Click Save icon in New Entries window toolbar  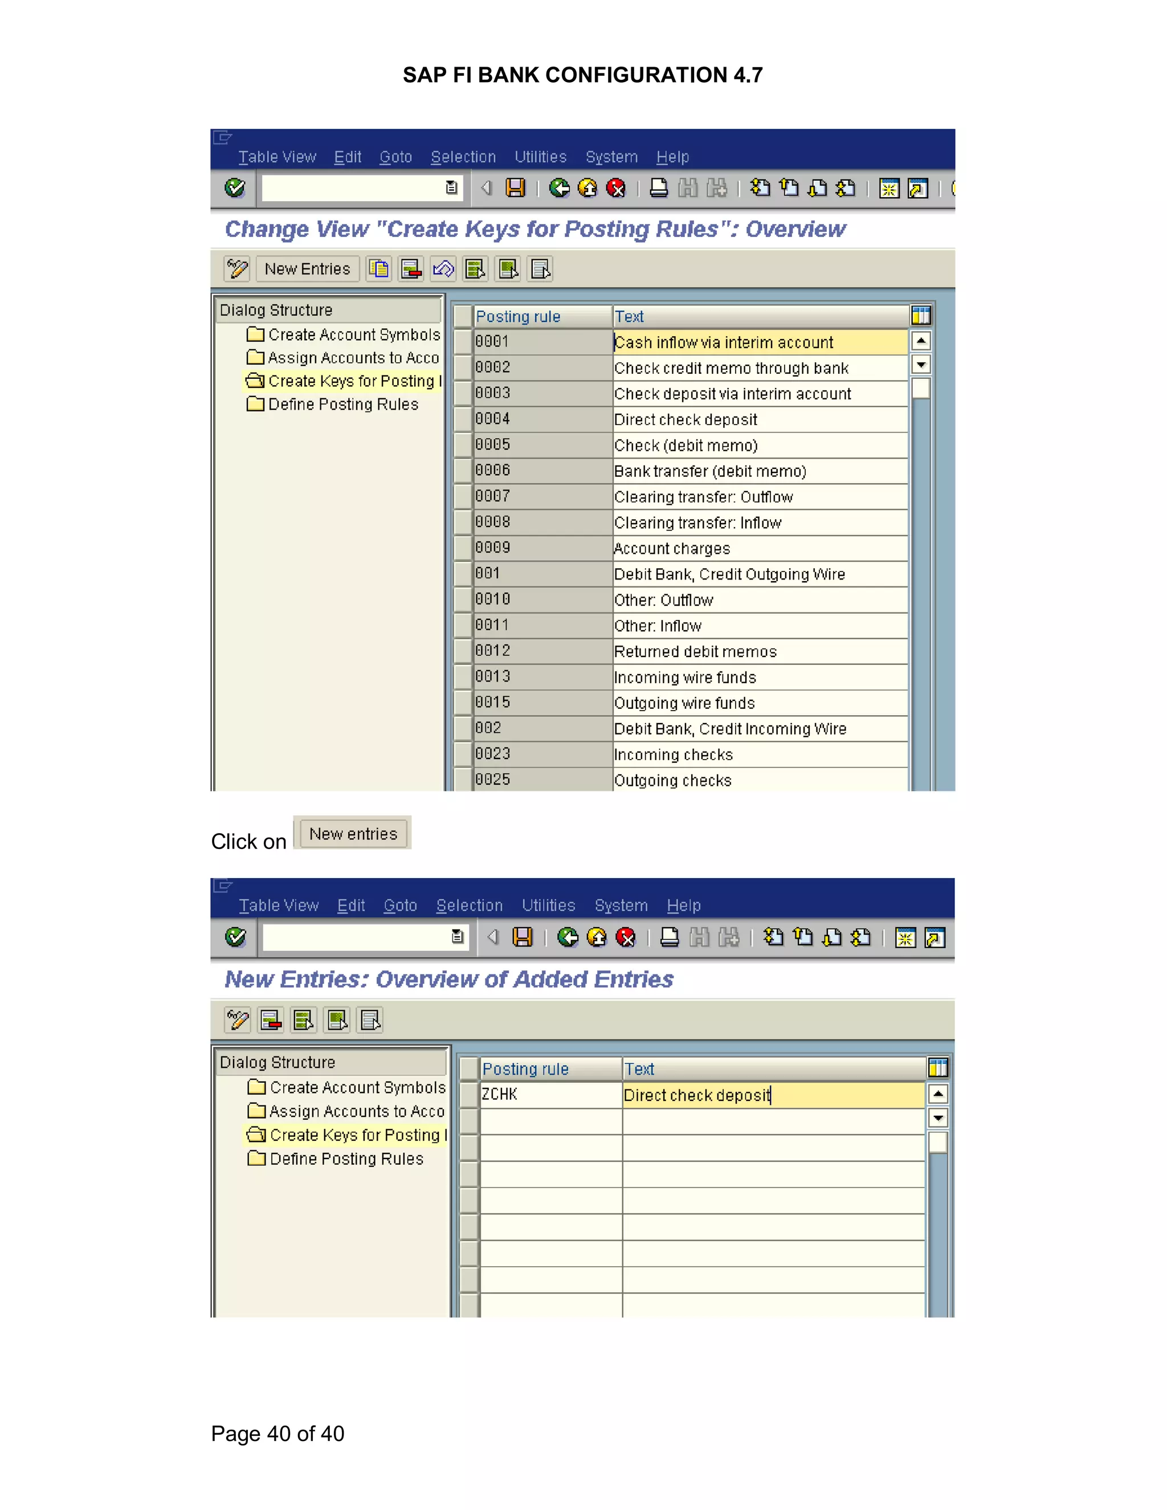(x=523, y=937)
